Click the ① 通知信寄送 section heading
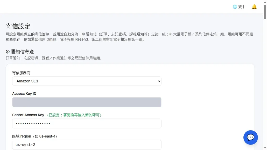The width and height of the screenshot is (267, 150). [x=20, y=51]
